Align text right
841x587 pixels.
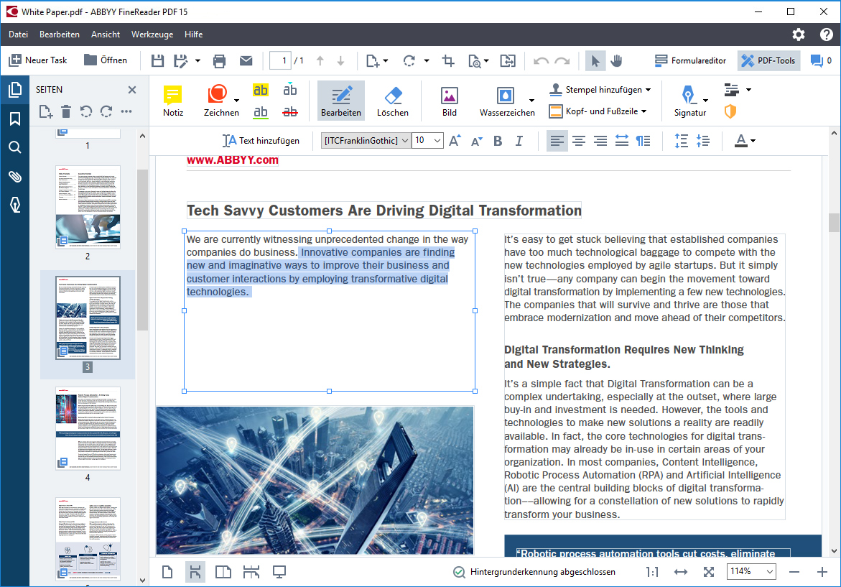[x=600, y=141]
